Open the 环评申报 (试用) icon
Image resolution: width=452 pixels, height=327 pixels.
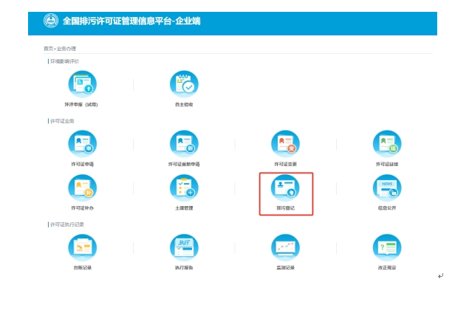click(83, 84)
